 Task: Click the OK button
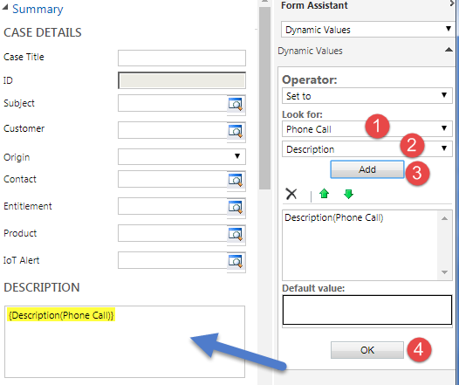367,350
